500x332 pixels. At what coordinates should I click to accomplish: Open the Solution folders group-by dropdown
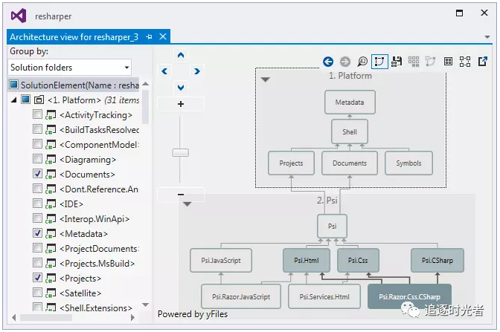[70, 68]
